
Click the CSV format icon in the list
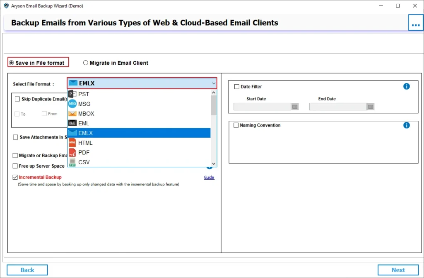pos(72,162)
